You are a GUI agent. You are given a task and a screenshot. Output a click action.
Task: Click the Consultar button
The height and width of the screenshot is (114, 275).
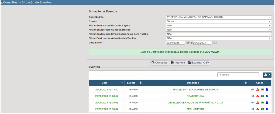(159, 63)
